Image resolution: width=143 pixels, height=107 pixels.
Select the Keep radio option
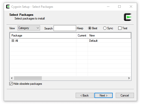[x=80, y=28]
